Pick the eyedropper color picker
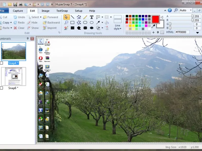202x151 pixels. pyautogui.click(x=153, y=26)
